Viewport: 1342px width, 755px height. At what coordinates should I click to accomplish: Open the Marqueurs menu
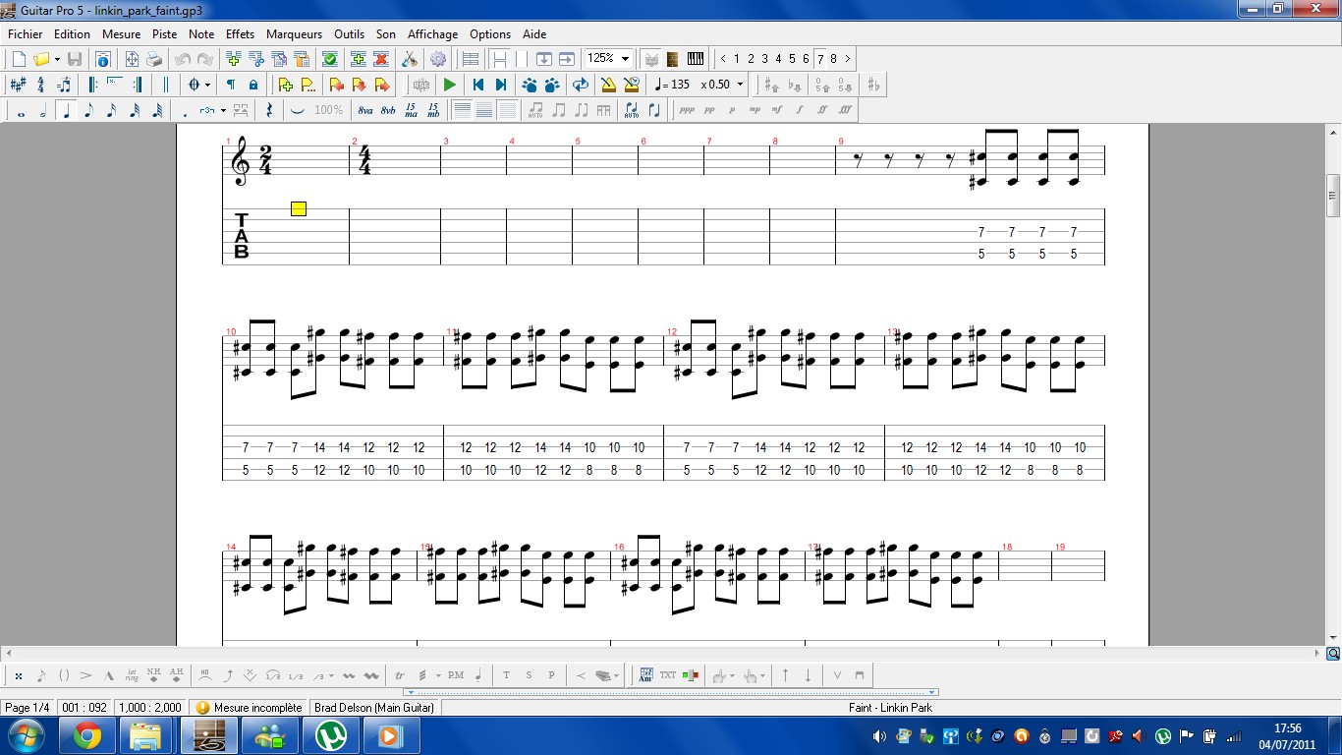[x=295, y=33]
